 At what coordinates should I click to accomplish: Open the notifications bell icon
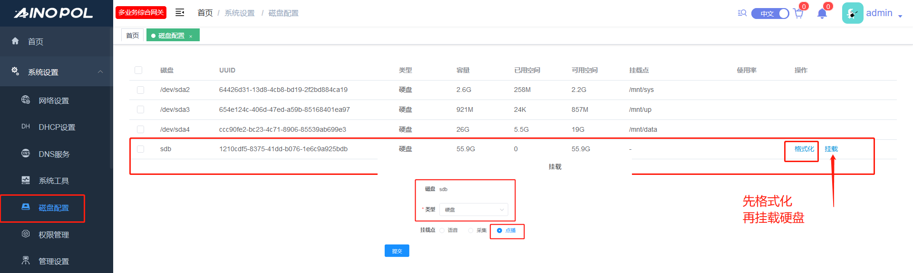tap(822, 14)
